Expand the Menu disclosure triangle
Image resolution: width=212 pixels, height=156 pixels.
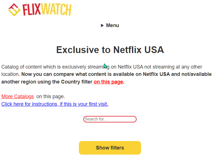[102, 25]
